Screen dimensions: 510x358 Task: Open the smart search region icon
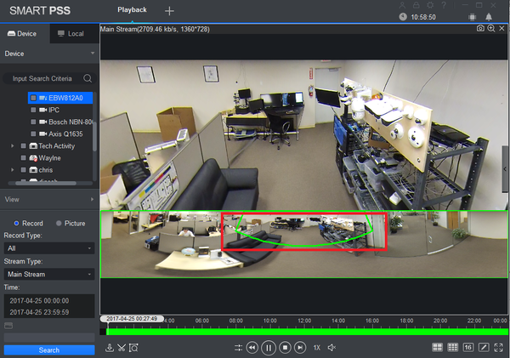point(133,348)
